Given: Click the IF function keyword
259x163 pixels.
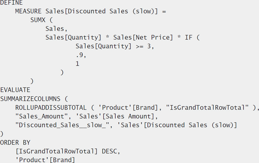Looking at the screenshot, I should pos(189,37).
